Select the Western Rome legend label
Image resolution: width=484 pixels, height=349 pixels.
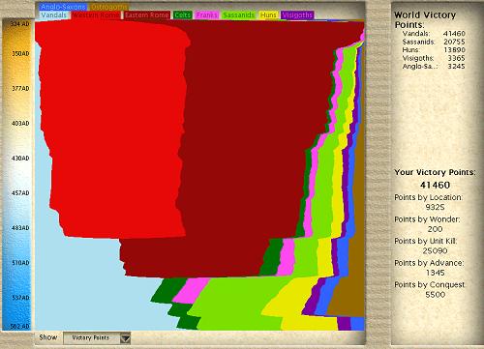coord(96,15)
